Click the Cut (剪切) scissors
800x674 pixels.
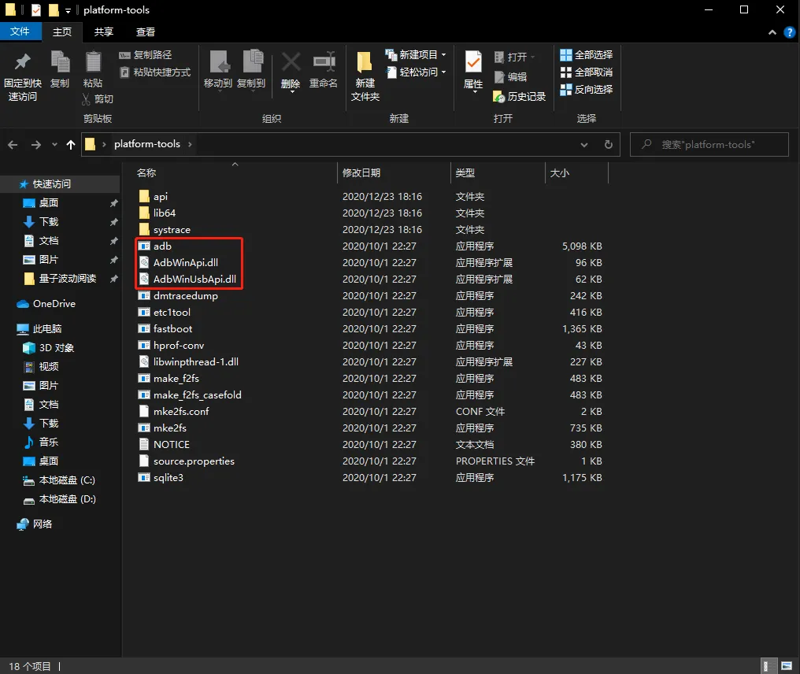coord(87,99)
